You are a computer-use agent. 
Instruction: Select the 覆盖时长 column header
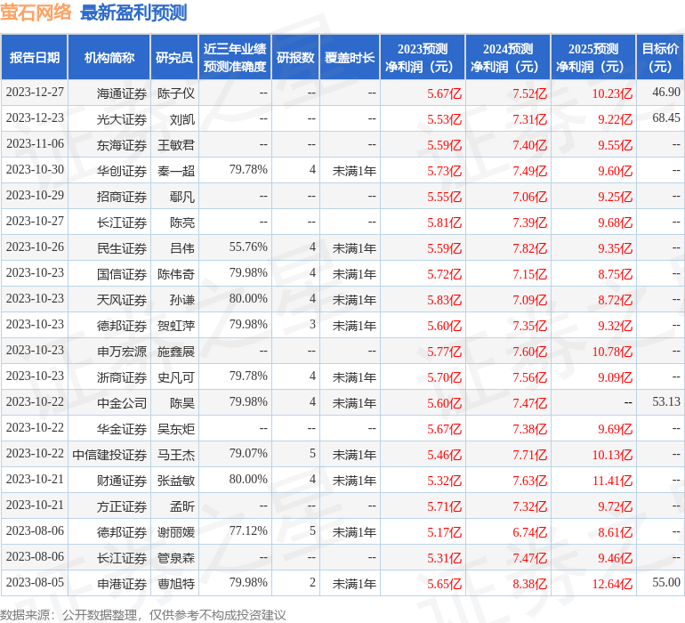[x=350, y=57]
